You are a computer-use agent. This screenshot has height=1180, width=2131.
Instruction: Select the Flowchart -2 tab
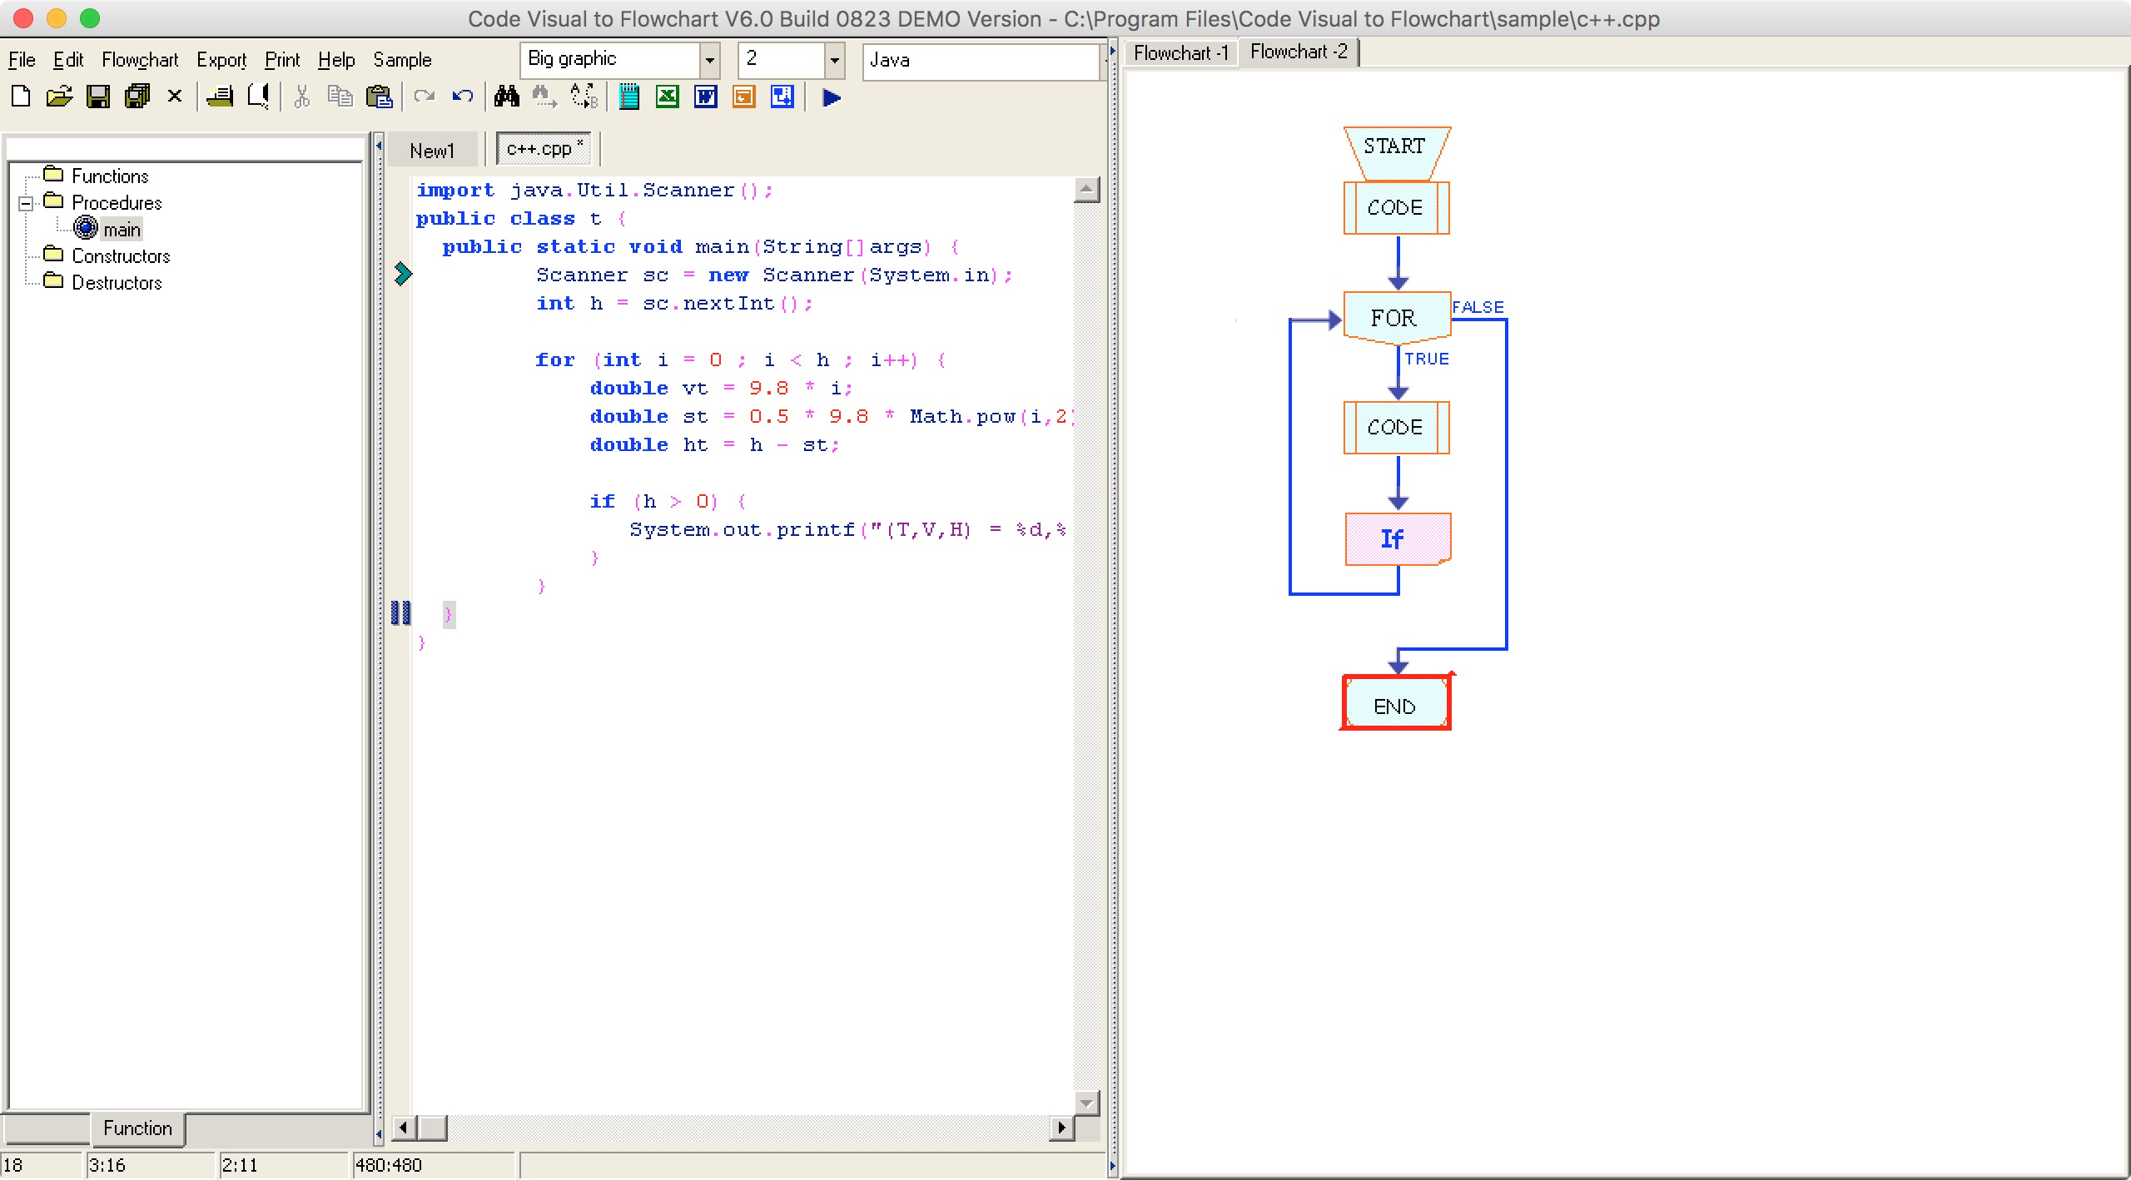tap(1299, 52)
